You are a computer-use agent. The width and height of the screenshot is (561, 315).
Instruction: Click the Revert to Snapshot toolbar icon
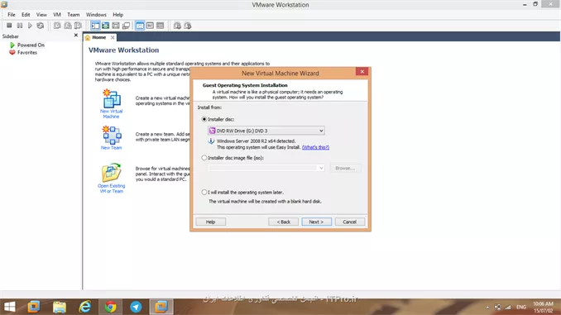tap(68, 26)
